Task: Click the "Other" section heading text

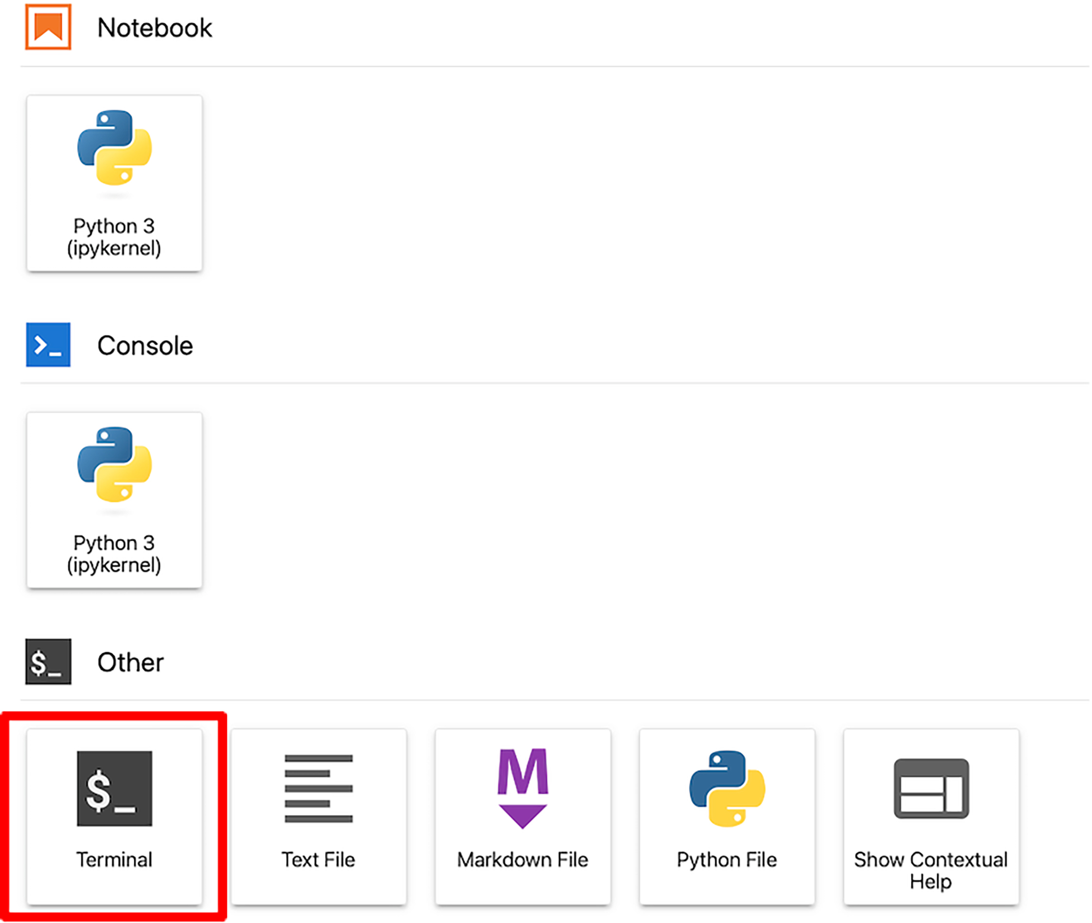Action: (x=130, y=662)
